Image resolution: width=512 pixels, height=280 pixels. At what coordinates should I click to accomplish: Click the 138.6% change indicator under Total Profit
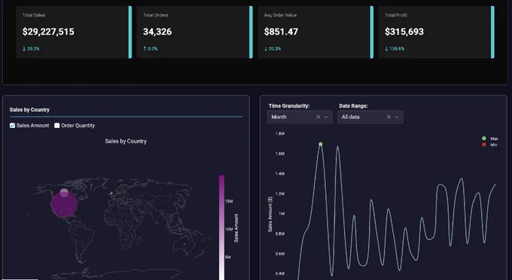click(395, 49)
